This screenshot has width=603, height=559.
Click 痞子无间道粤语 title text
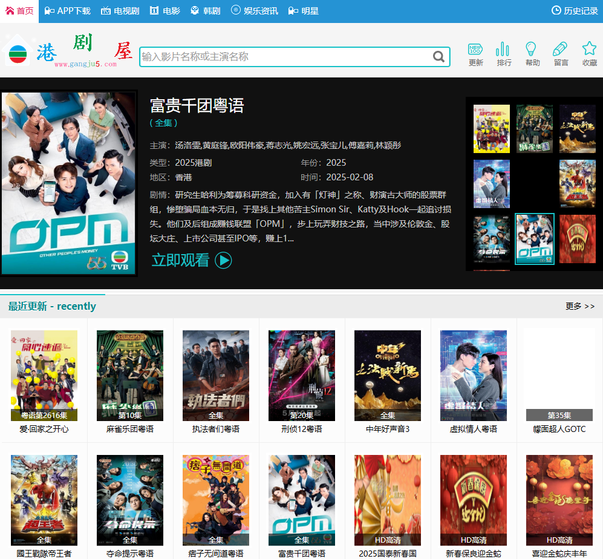point(216,554)
